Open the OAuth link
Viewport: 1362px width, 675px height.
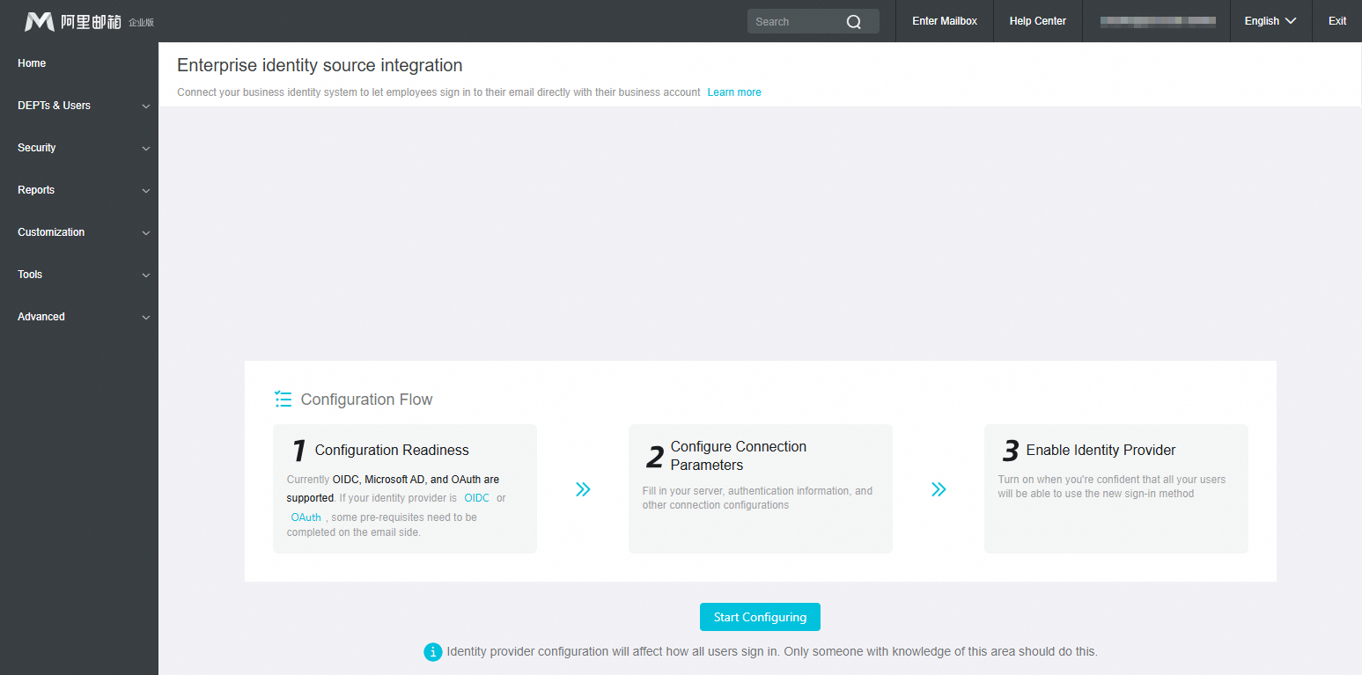[306, 517]
